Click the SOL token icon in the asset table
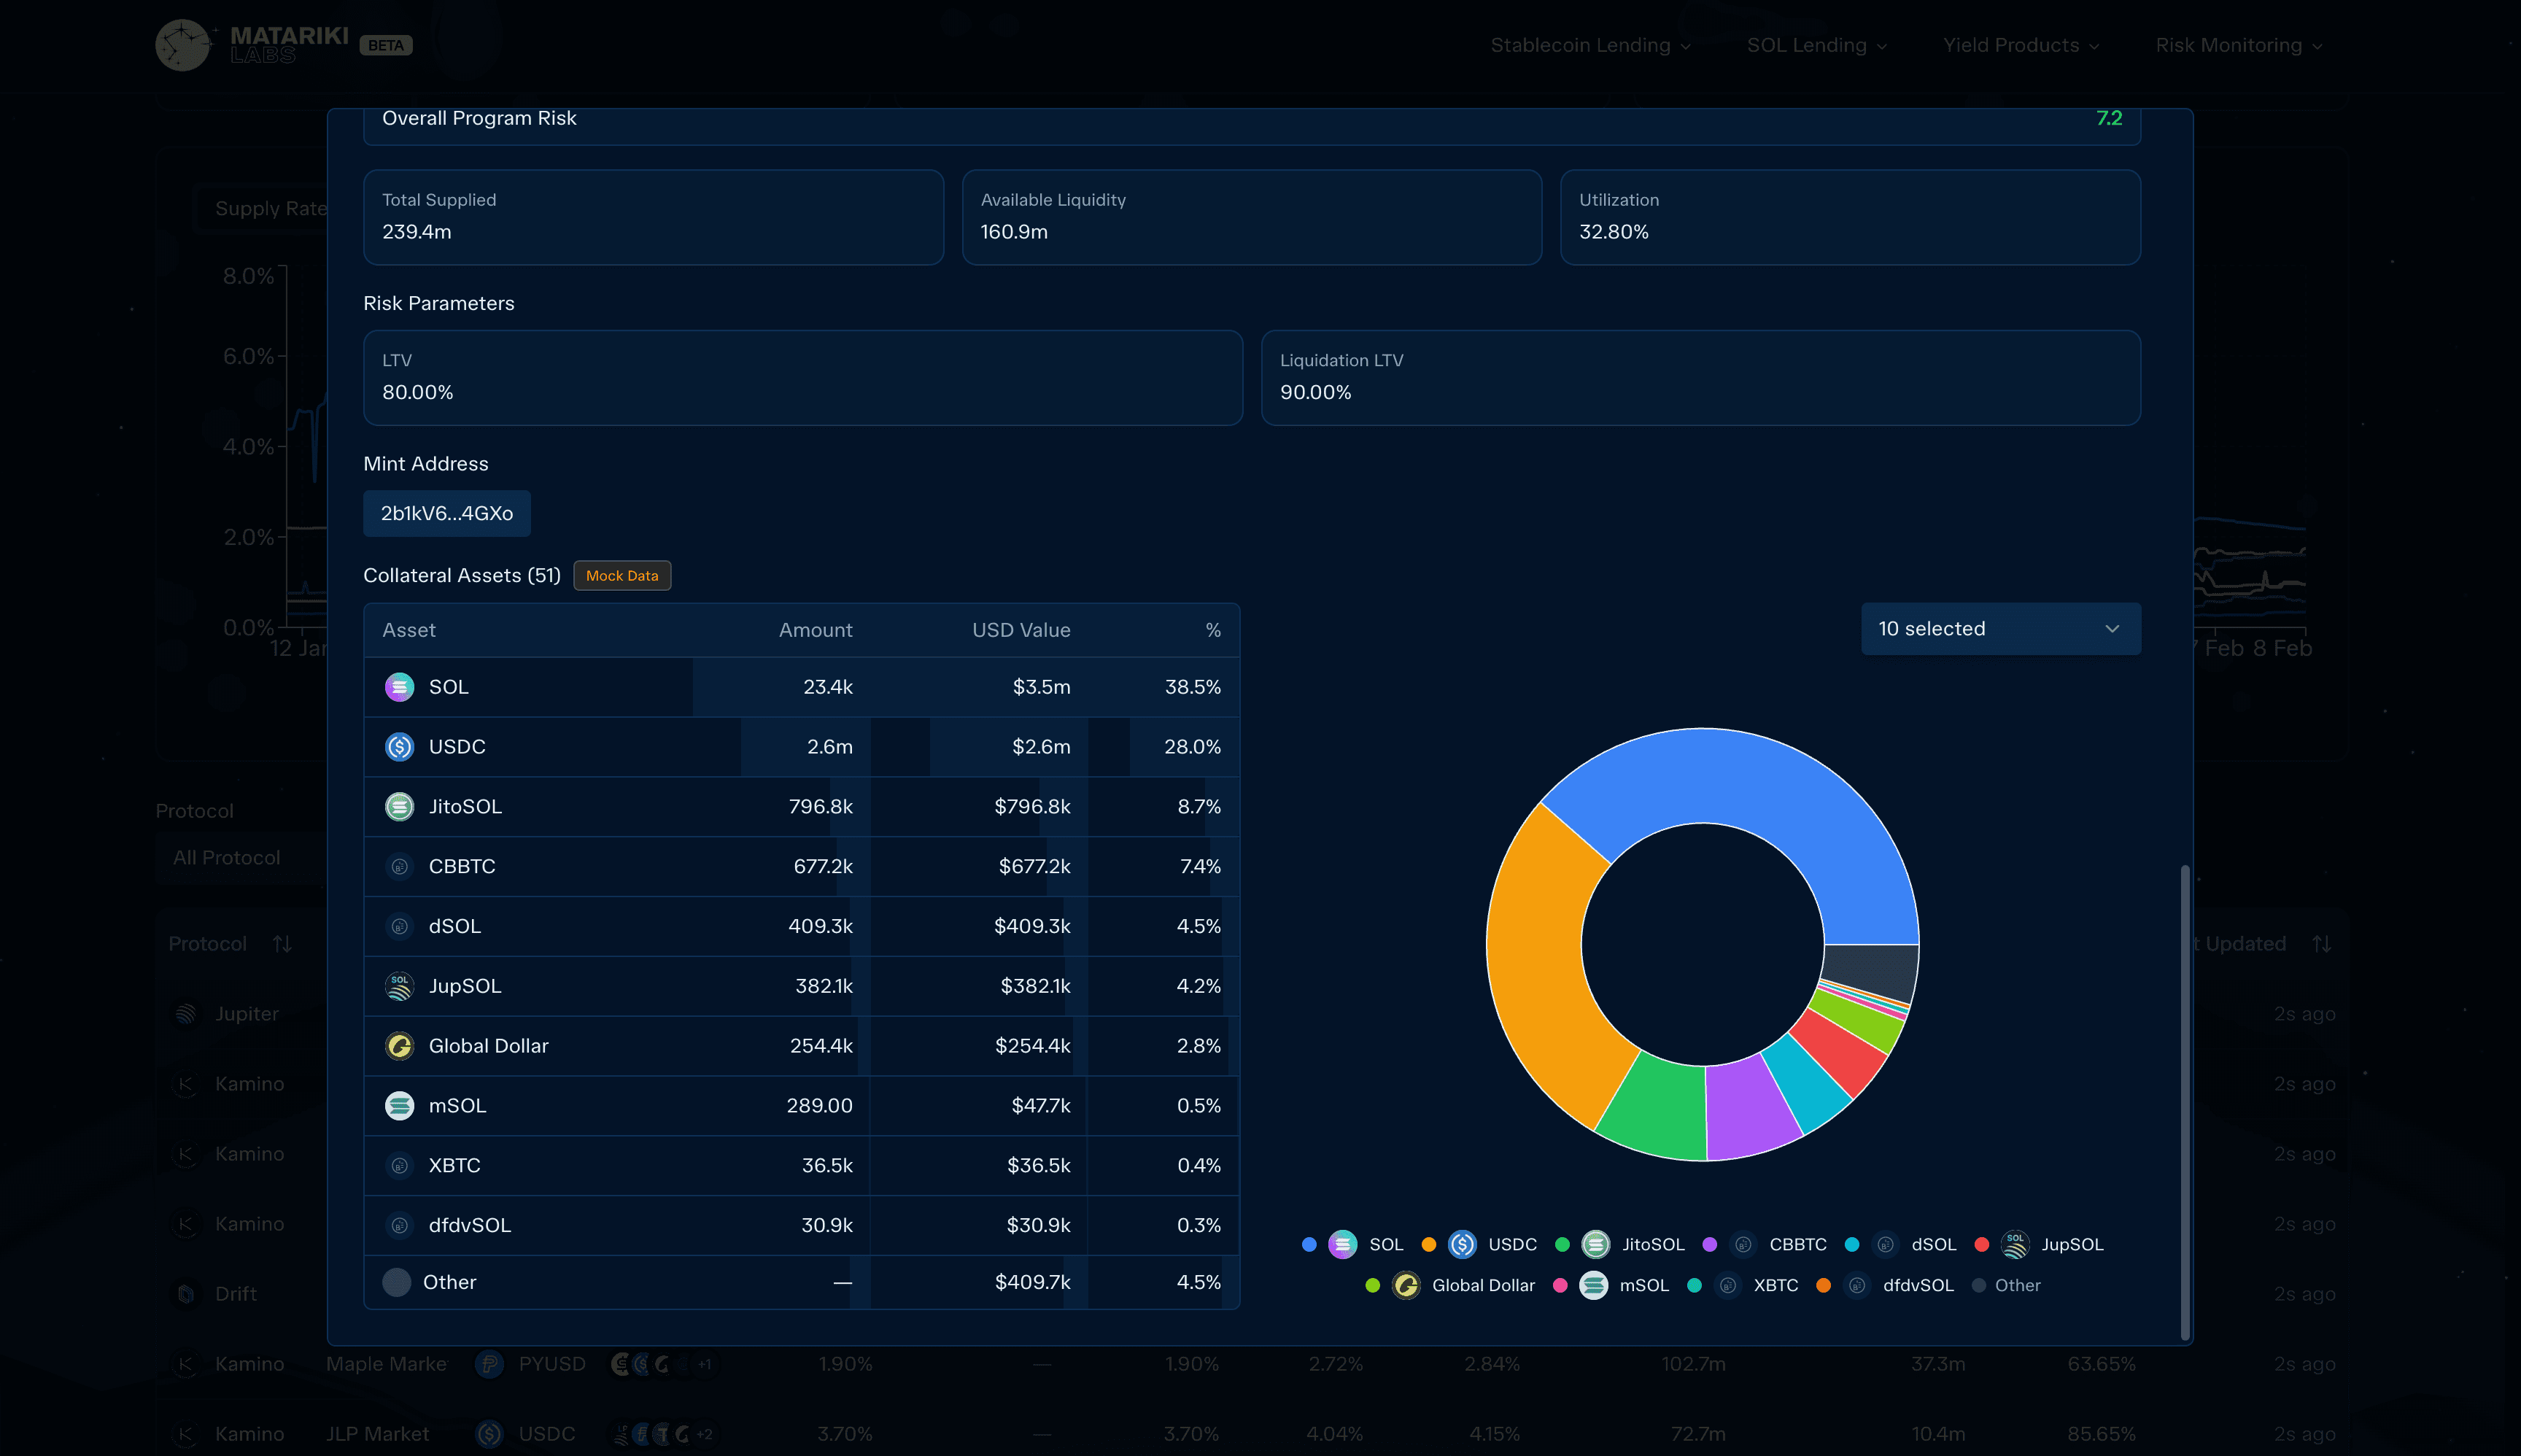Viewport: 2521px width, 1456px height. click(x=399, y=687)
